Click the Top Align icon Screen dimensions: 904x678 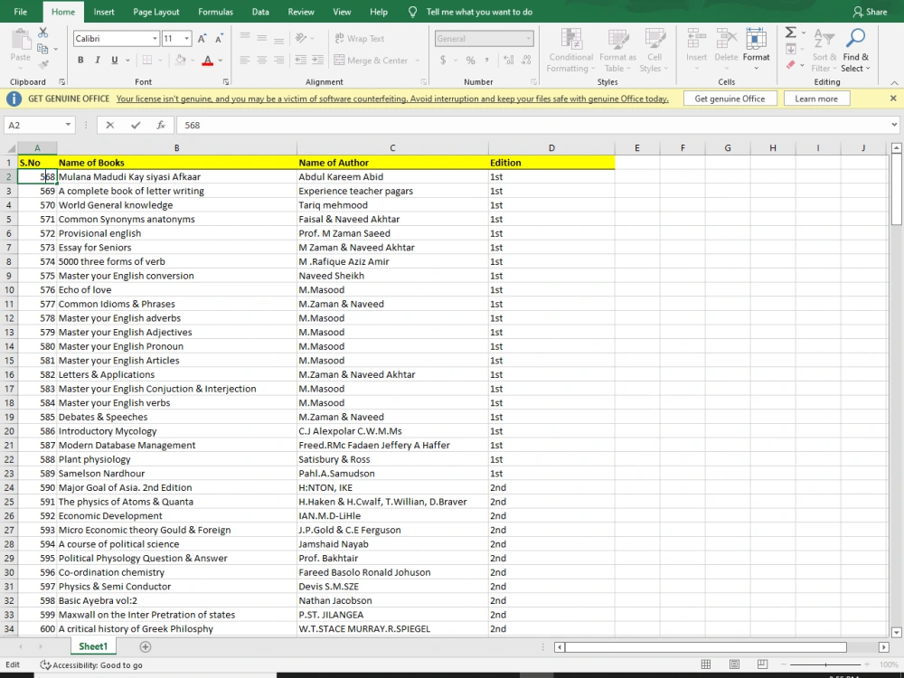245,38
